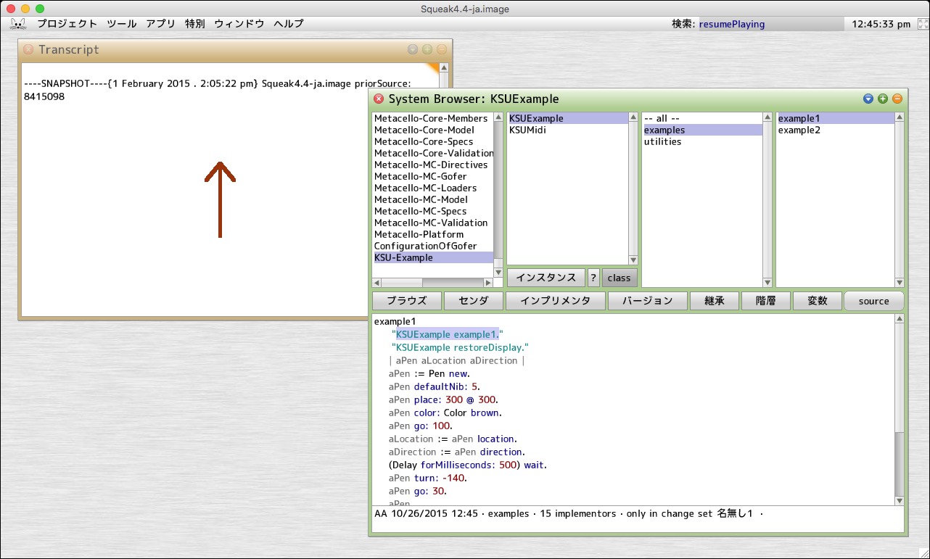Expand System Browser with green plus icon
Viewport: 930px width, 559px height.
(x=883, y=99)
